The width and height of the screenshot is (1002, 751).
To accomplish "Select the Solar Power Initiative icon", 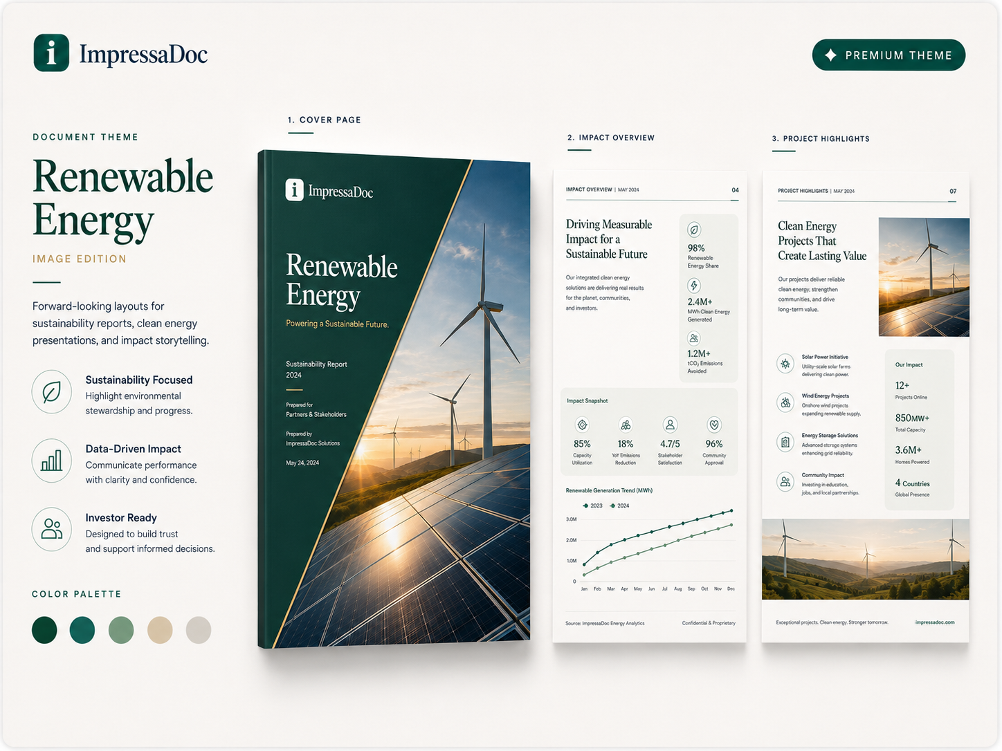I will click(785, 364).
